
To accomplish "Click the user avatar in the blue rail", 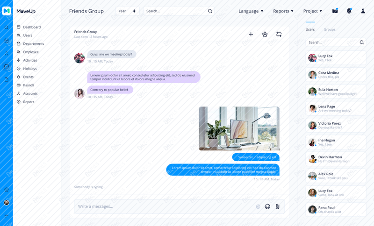I will point(7,203).
